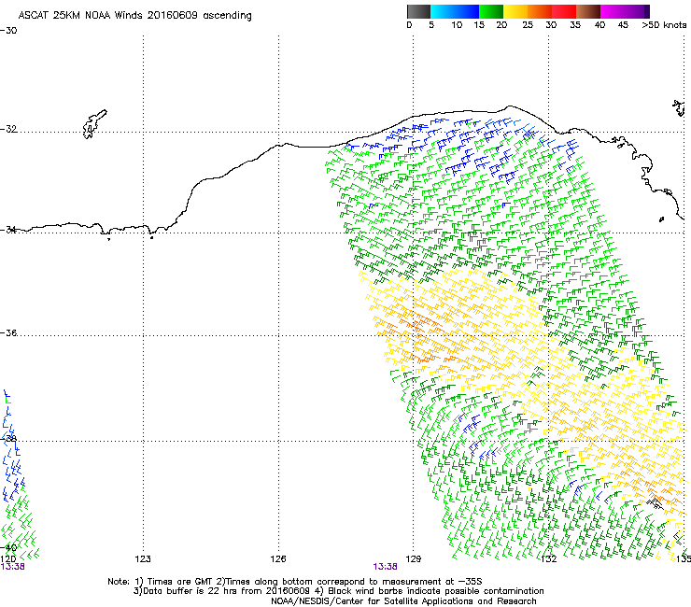Image resolution: width=691 pixels, height=607 pixels.
Task: Click the "NOAA/NESDIS/Center for Satellite Applications and Research" credit
Action: 403,601
